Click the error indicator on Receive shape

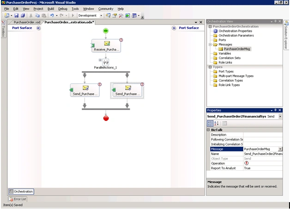click(x=121, y=40)
